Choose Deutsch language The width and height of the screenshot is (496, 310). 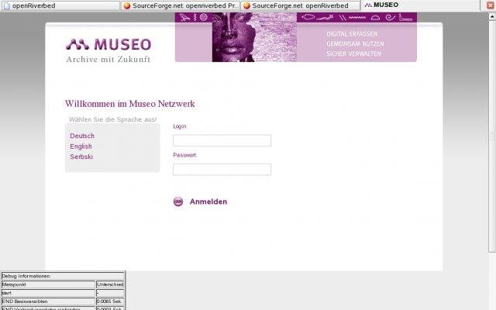click(x=82, y=136)
